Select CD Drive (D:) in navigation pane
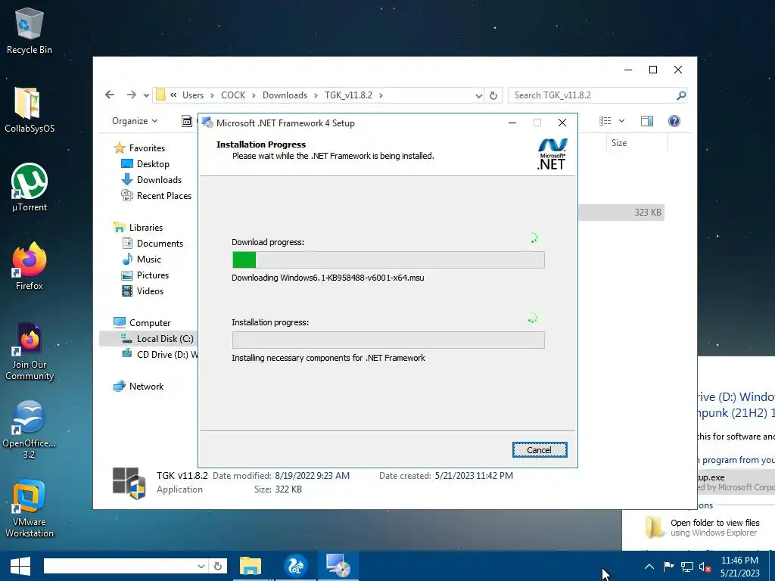Screen dimensions: 775x581 167,354
